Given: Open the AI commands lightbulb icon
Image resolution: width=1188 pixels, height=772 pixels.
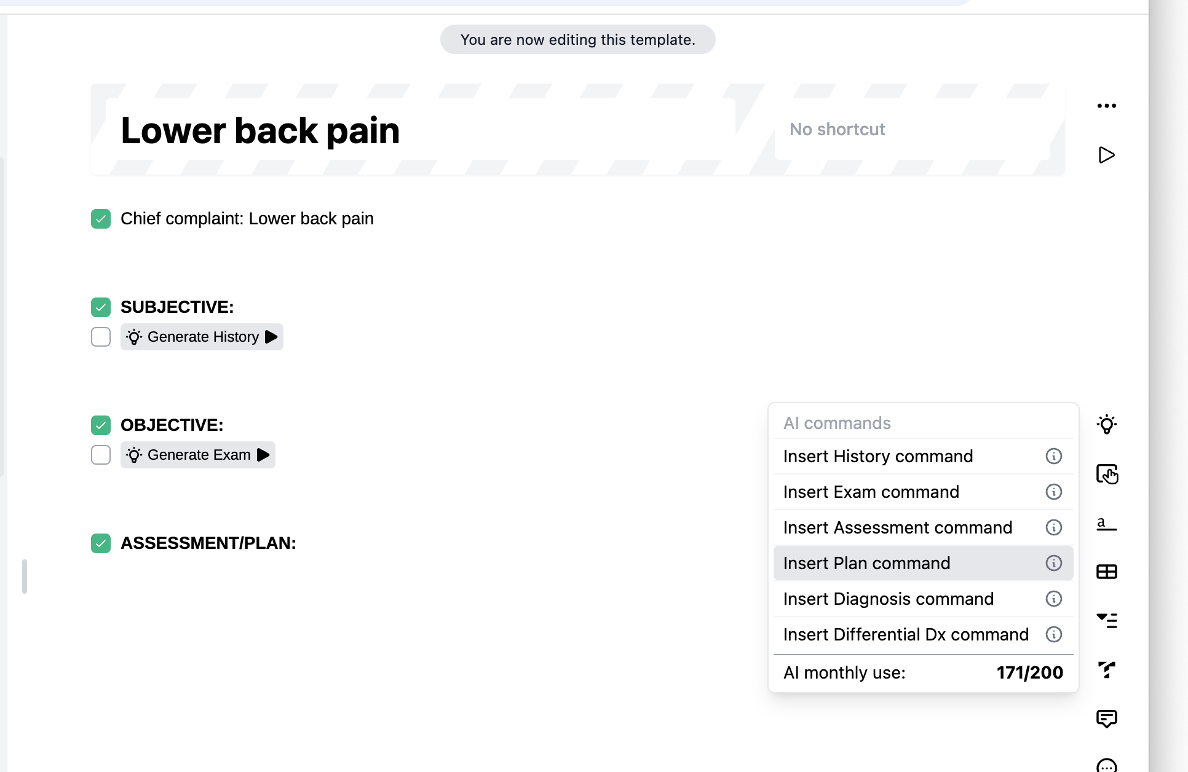Looking at the screenshot, I should click(x=1107, y=424).
